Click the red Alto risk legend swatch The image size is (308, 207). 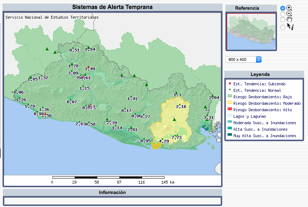click(230, 110)
